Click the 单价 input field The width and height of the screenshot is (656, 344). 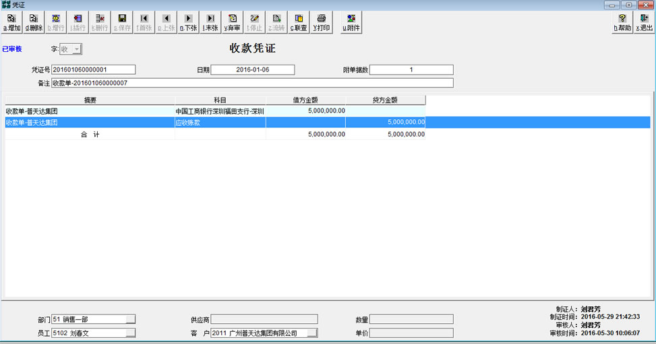coord(411,333)
